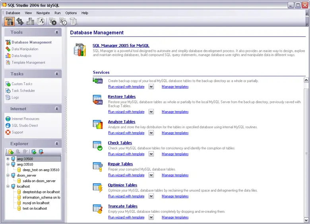Run wizard with template for Repair Tables

(126, 175)
